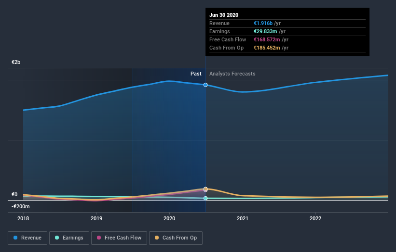The height and width of the screenshot is (252, 396).
Task: Click the 2020 x-axis label
Action: (169, 218)
